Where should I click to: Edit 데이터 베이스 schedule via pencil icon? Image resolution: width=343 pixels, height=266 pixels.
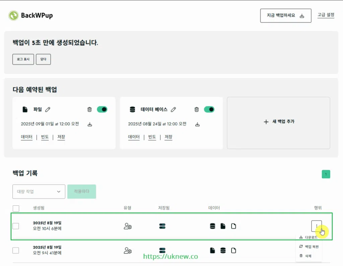click(173, 109)
